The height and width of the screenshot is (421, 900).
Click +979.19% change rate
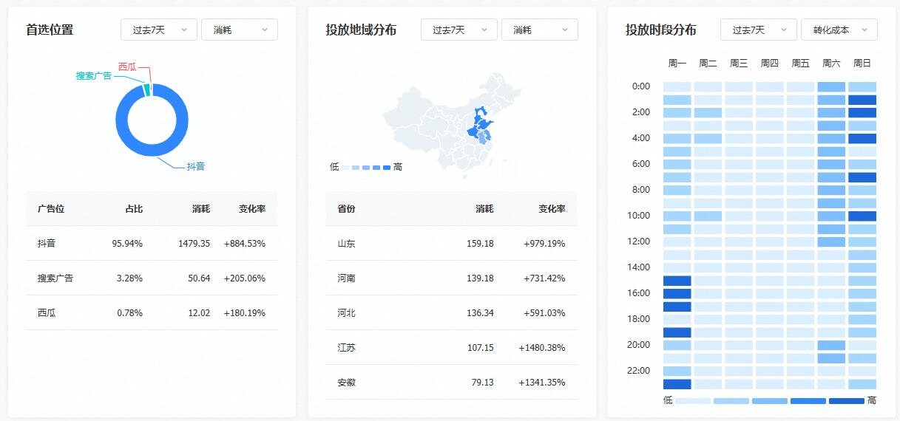[x=545, y=243]
